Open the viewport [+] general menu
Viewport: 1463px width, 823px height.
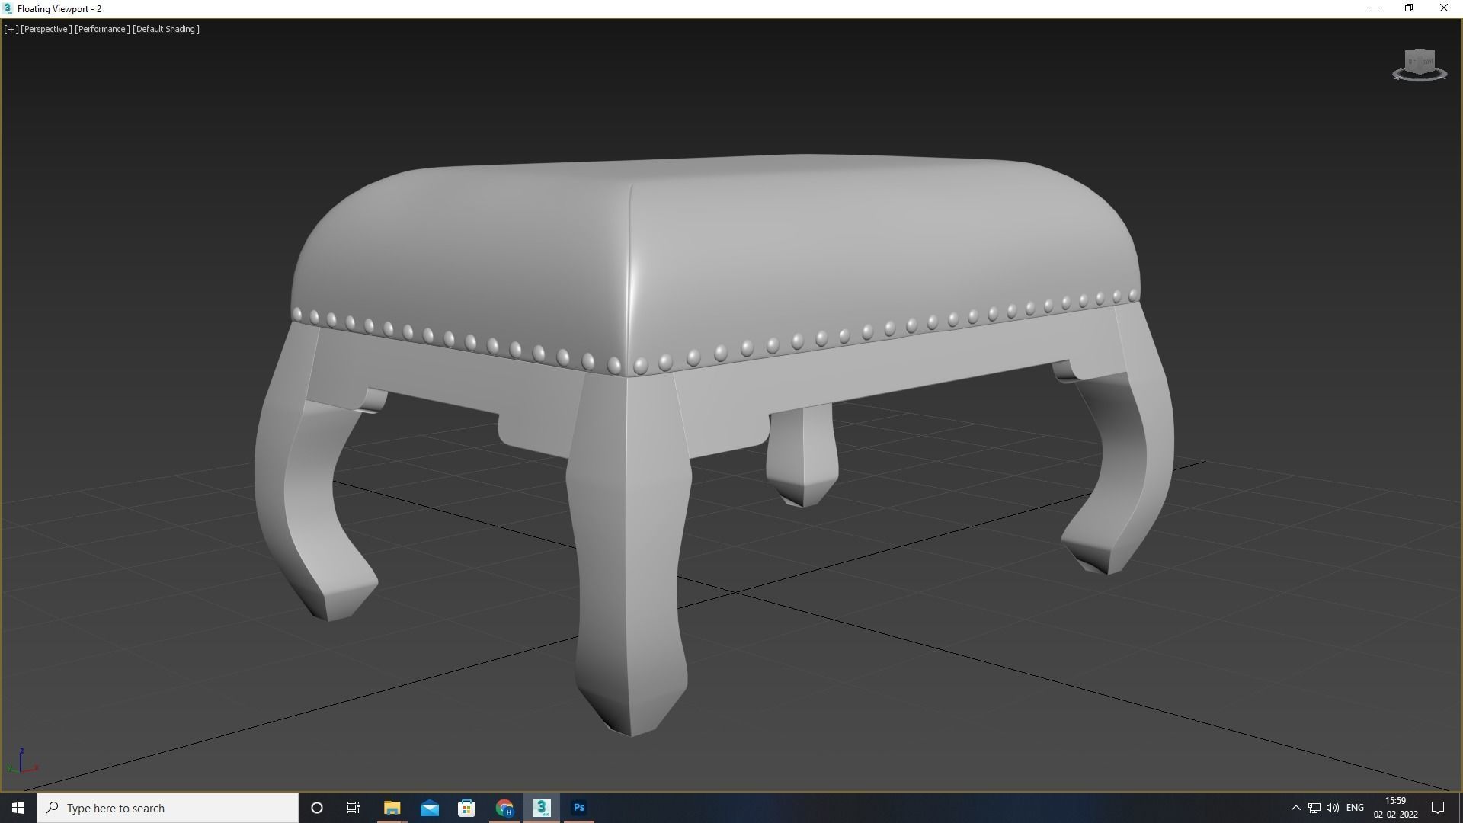tap(11, 29)
